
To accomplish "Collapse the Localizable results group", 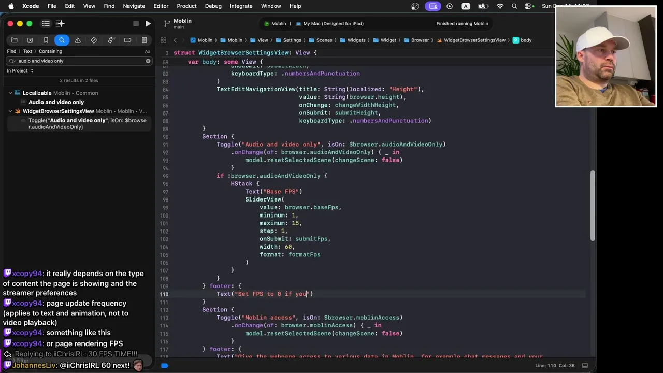I will click(x=10, y=93).
